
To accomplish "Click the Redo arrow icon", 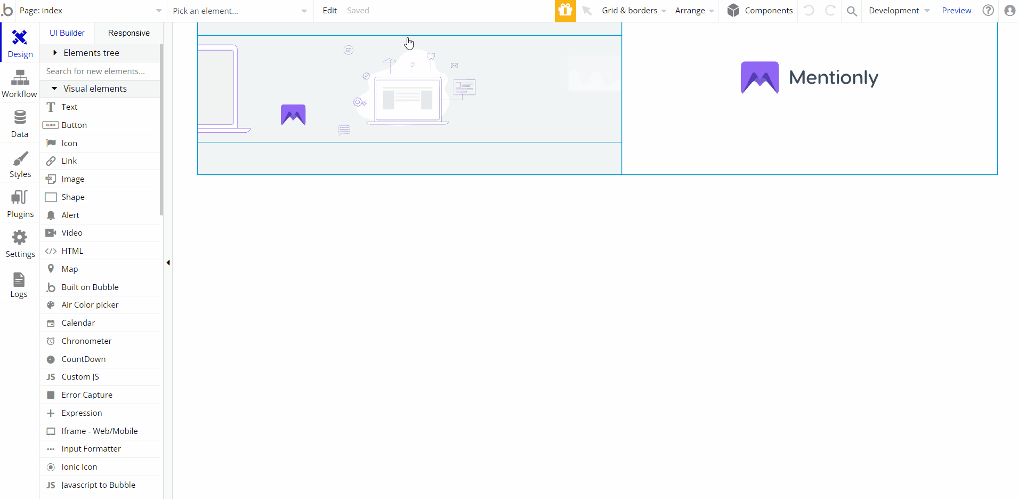I will pyautogui.click(x=830, y=11).
